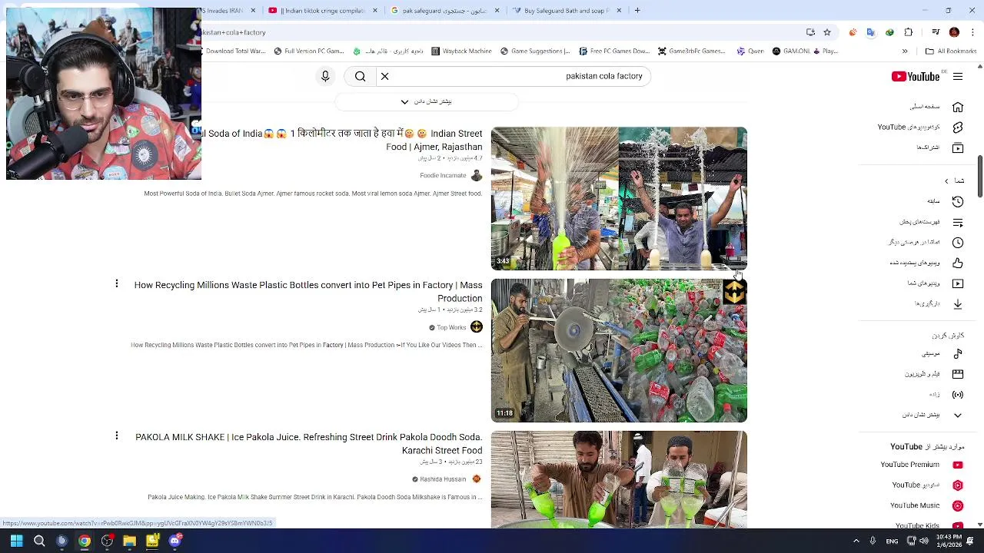Show hidden bookmarks with the chevron

point(905,51)
